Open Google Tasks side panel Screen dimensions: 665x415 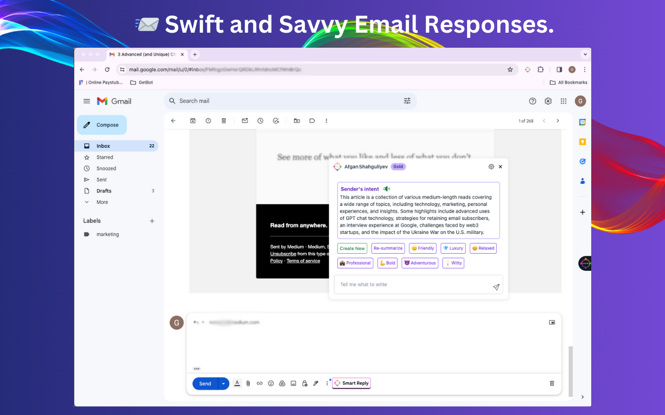click(x=582, y=161)
